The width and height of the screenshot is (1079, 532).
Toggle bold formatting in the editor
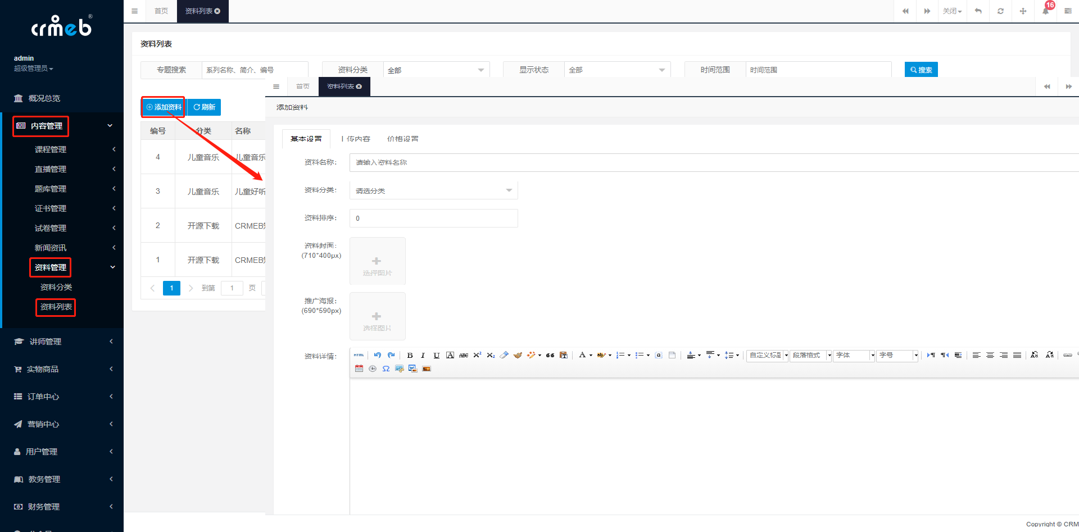point(410,355)
